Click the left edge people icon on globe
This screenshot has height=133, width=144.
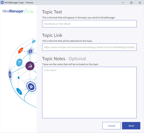tap(10, 75)
